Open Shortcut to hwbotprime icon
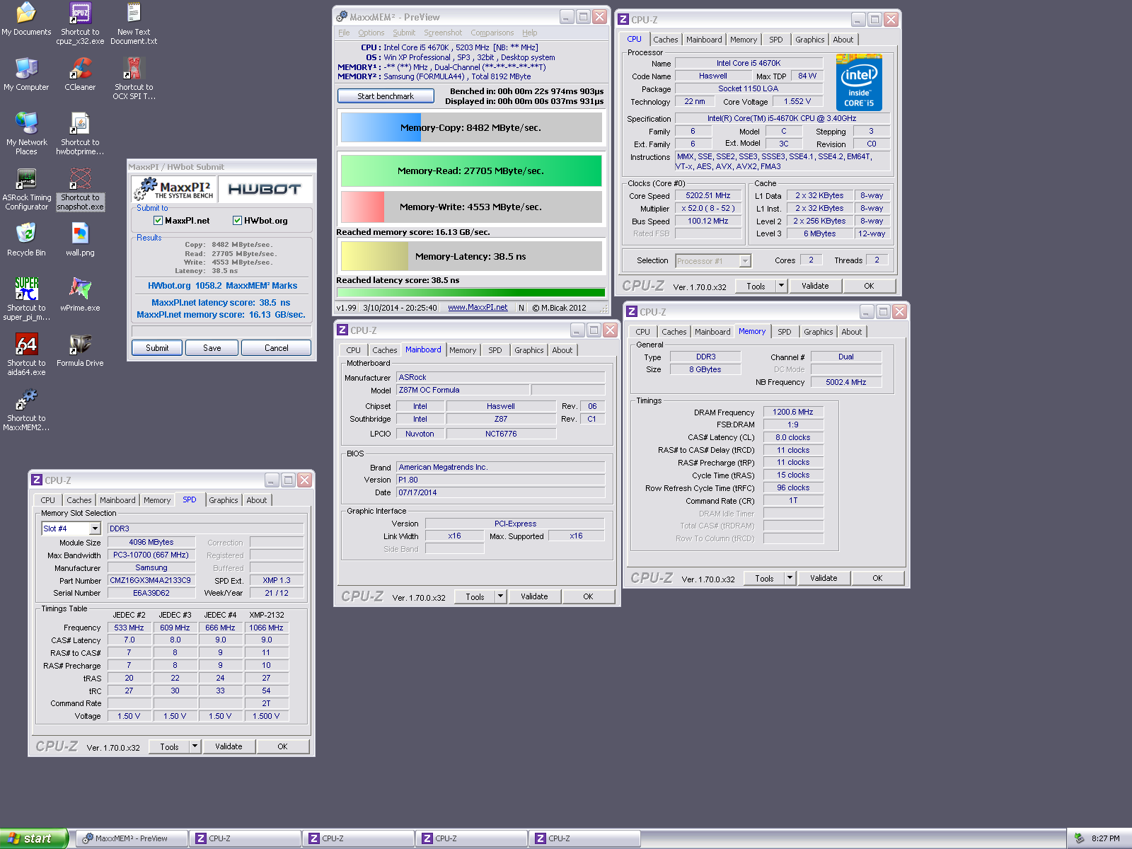 tap(80, 134)
